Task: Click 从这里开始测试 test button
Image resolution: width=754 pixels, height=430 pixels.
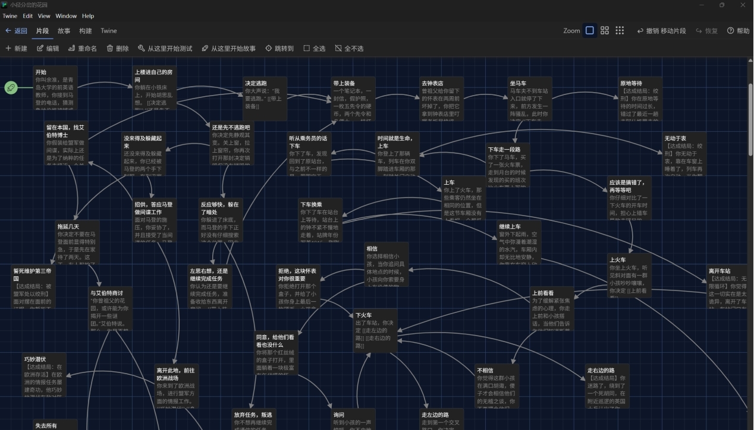Action: point(165,49)
